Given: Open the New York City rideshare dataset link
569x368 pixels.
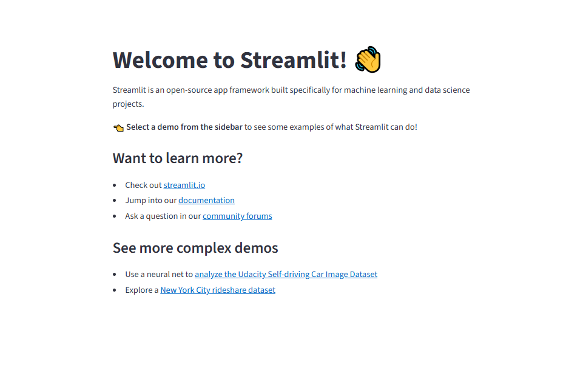Looking at the screenshot, I should 218,290.
